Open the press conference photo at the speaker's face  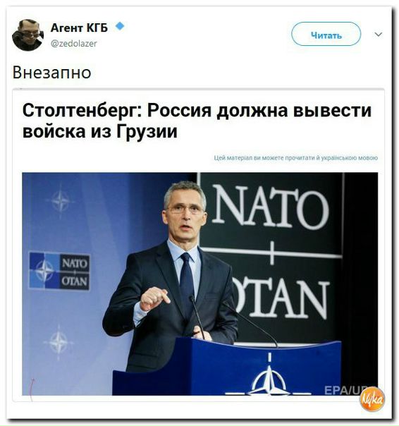coord(185,214)
